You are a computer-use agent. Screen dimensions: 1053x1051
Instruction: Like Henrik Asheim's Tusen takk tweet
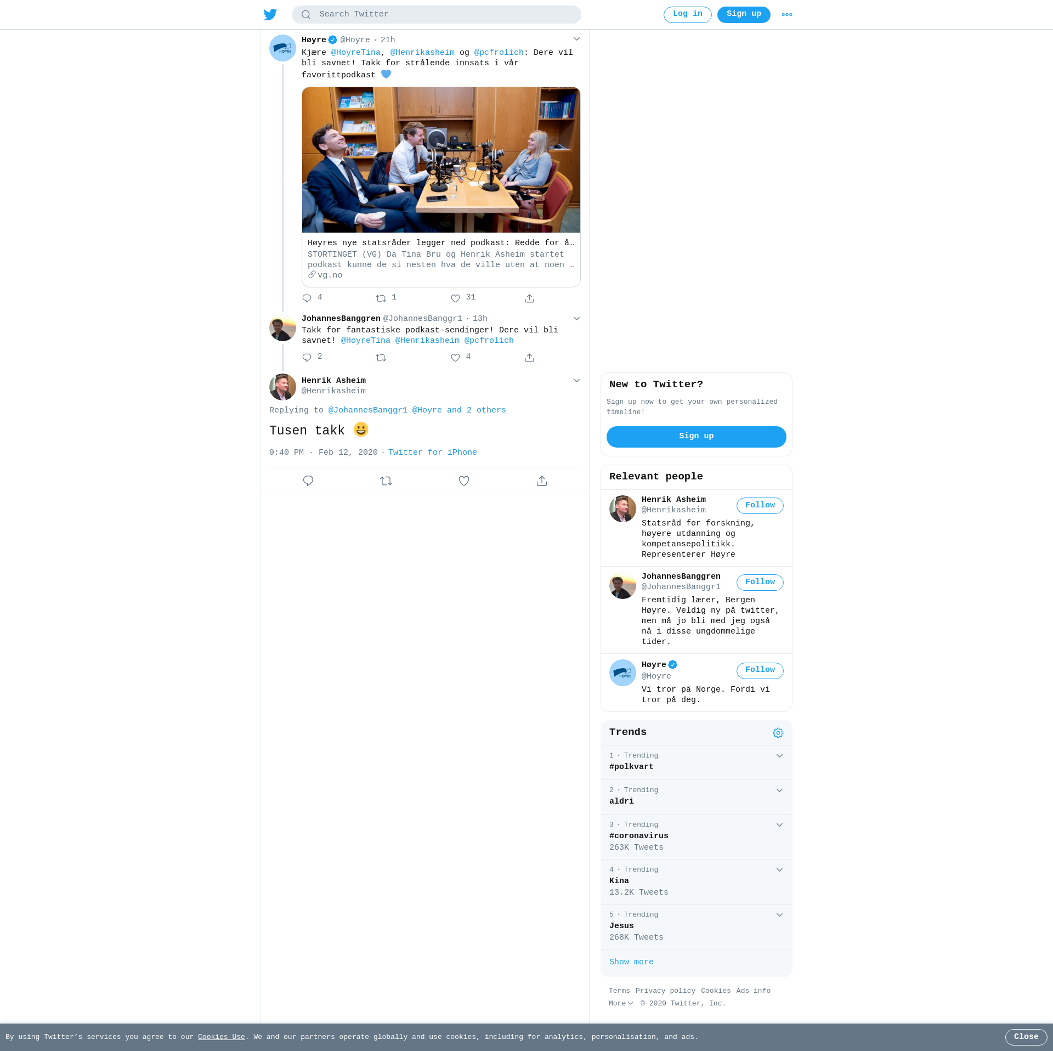pos(464,481)
